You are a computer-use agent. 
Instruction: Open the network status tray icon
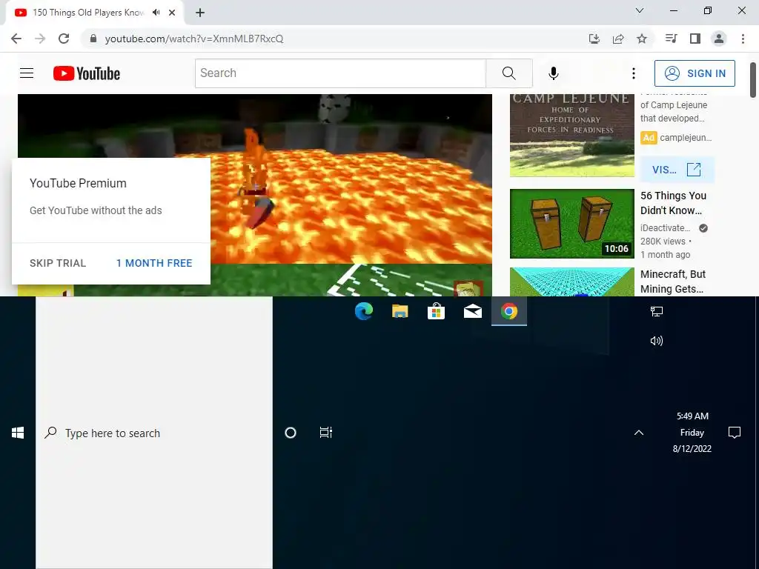[x=657, y=312]
